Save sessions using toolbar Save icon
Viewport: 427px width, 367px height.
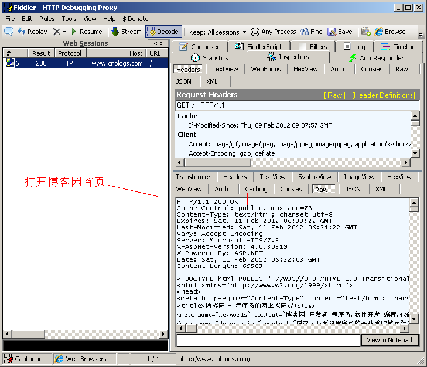pyautogui.click(x=340, y=32)
